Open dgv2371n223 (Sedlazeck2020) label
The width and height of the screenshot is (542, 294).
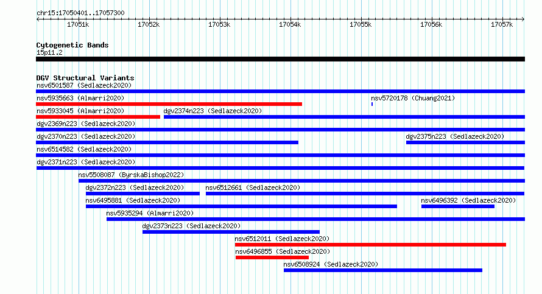coord(86,162)
